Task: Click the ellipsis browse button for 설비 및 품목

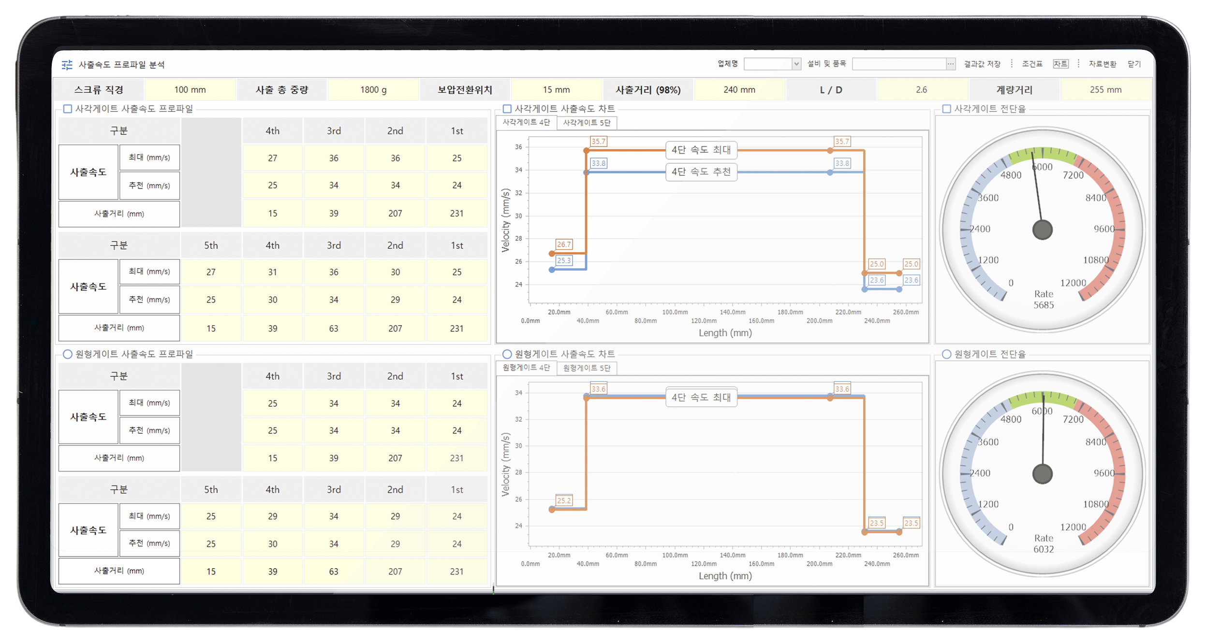Action: click(950, 64)
